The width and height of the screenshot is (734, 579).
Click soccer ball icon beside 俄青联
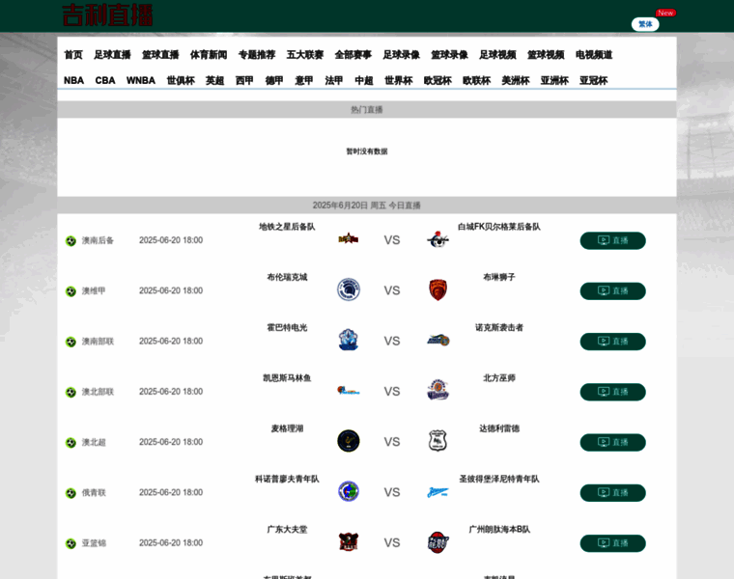tap(71, 493)
